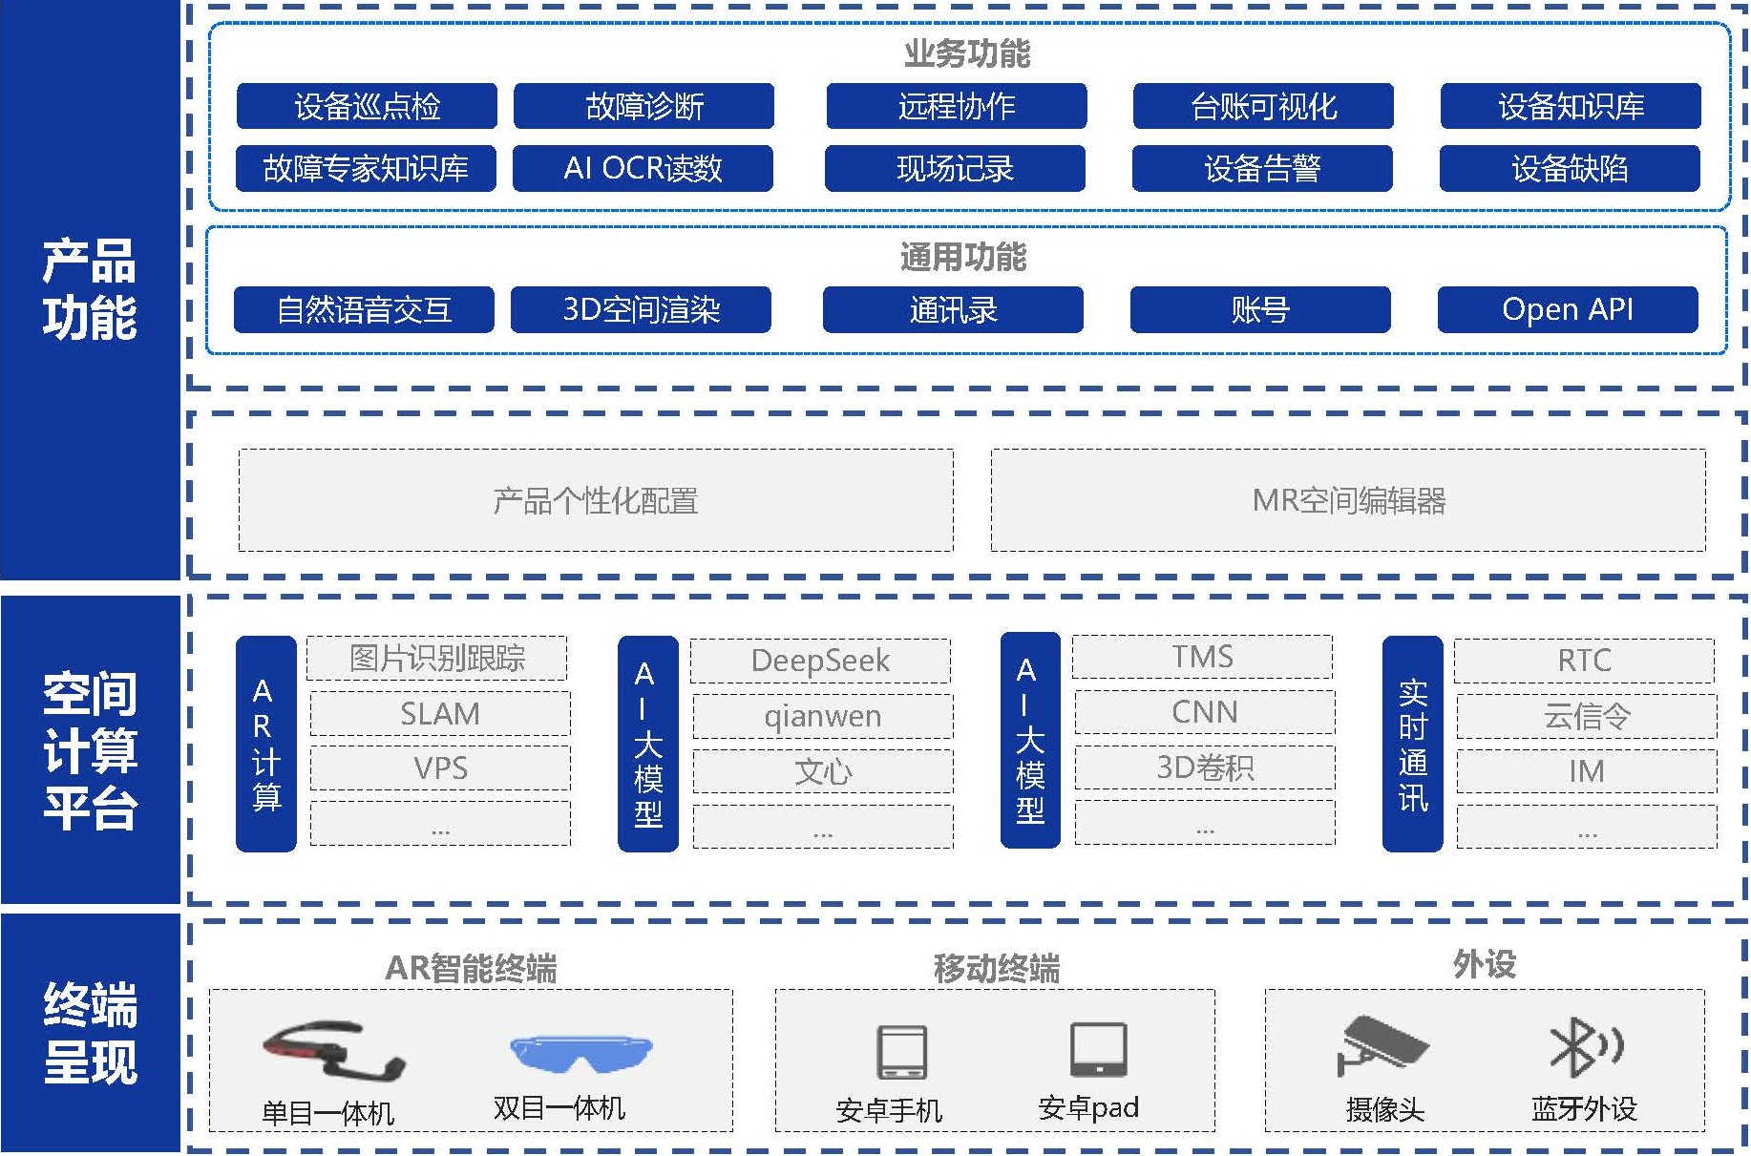The width and height of the screenshot is (1751, 1156).
Task: Click the 外设 heading
Action: click(x=1485, y=965)
